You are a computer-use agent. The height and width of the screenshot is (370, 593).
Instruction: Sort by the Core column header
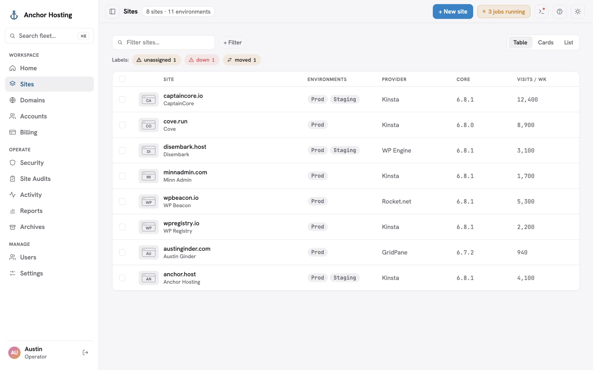tap(463, 79)
